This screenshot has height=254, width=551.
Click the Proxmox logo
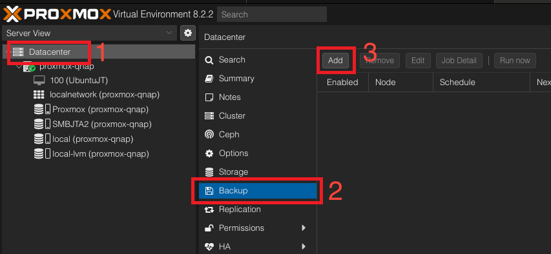pos(57,14)
